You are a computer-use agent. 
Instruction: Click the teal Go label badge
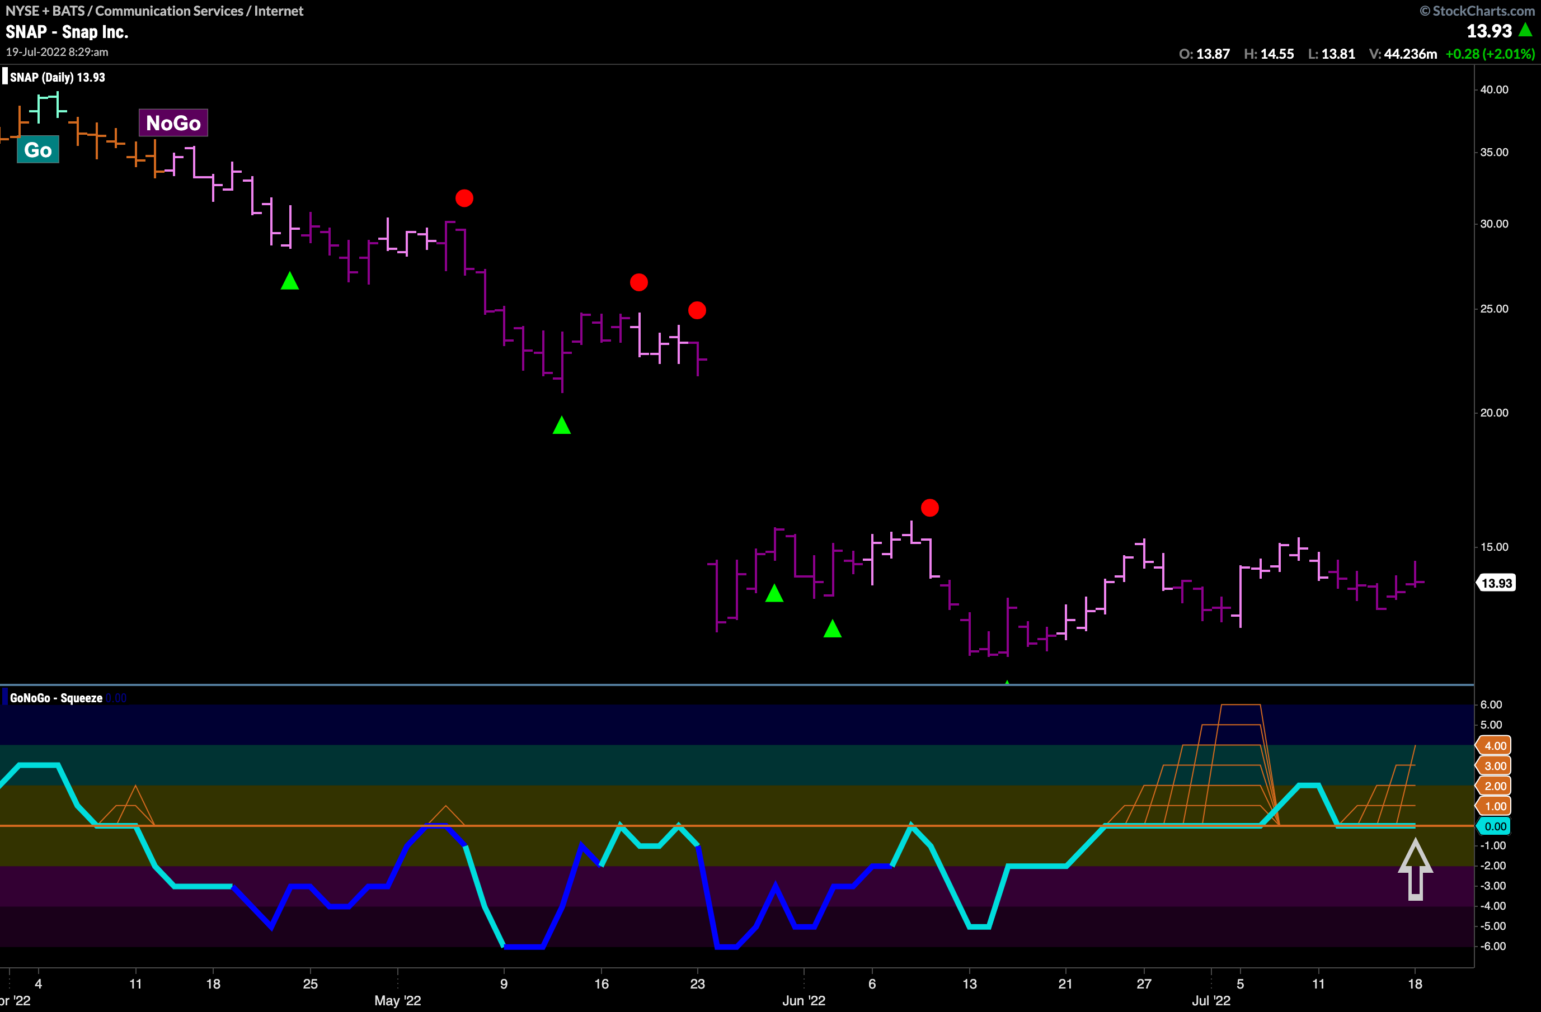coord(37,150)
